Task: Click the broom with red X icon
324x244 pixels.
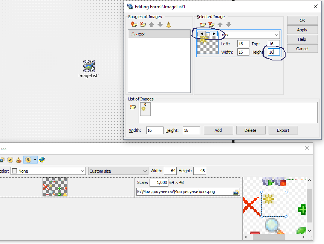Action: (18, 160)
